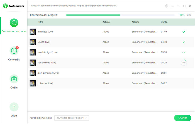Viewport: 195px width, 124px height.
Task: Open the hamburger menu icon
Action: pos(172,6)
